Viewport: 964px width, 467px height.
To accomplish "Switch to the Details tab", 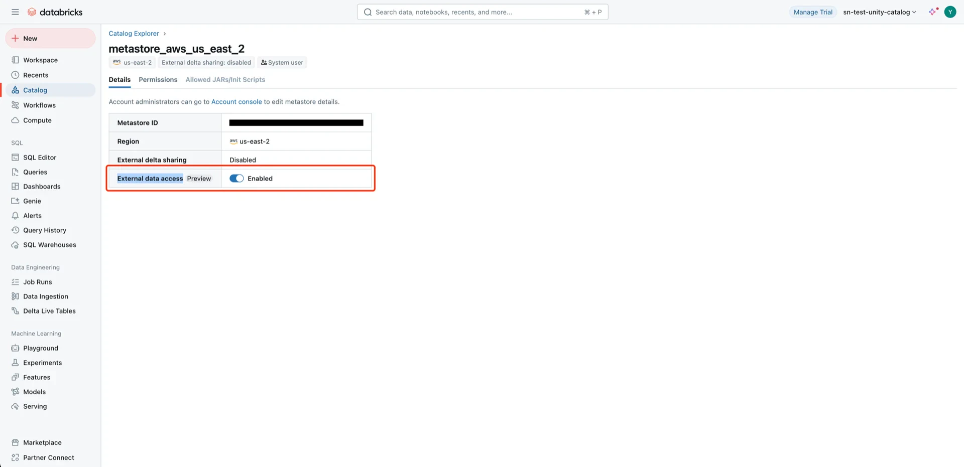I will click(119, 79).
